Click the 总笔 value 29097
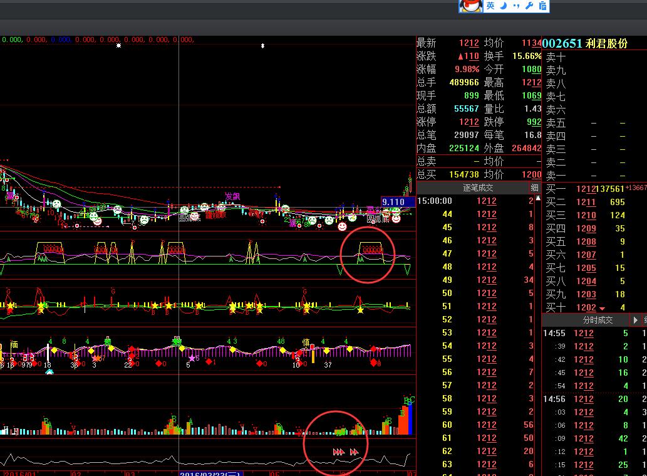This screenshot has height=476, width=647. click(466, 135)
